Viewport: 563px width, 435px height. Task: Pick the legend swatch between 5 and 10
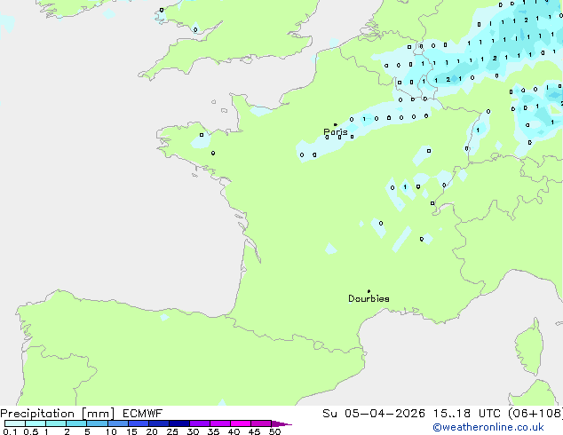point(98,424)
